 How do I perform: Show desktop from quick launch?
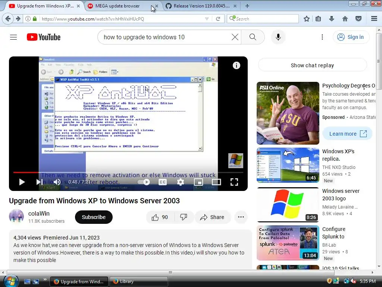click(x=27, y=281)
